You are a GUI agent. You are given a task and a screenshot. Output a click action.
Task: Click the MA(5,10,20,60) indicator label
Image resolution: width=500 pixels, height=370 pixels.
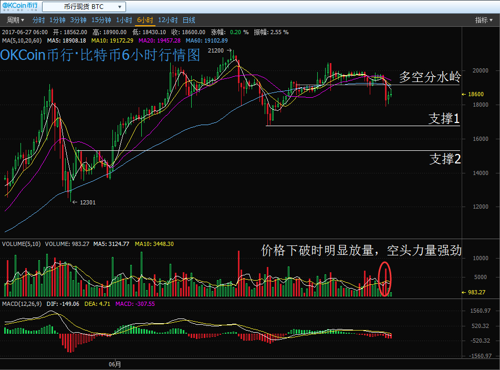pos(22,40)
